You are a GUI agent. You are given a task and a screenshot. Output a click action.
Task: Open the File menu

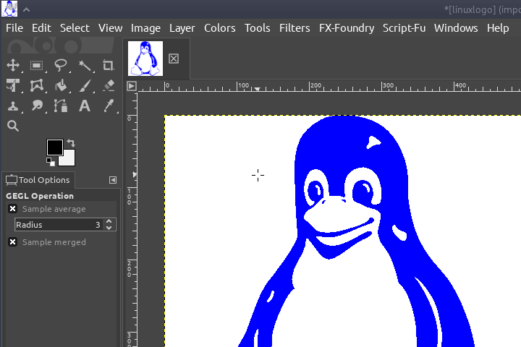click(14, 28)
